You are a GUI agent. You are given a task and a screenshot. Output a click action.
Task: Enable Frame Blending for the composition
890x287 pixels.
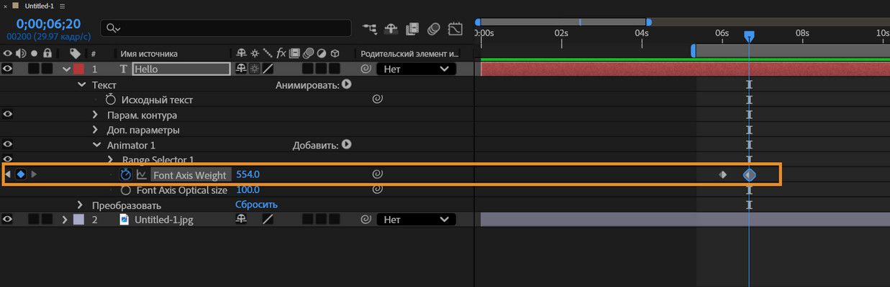[412, 29]
